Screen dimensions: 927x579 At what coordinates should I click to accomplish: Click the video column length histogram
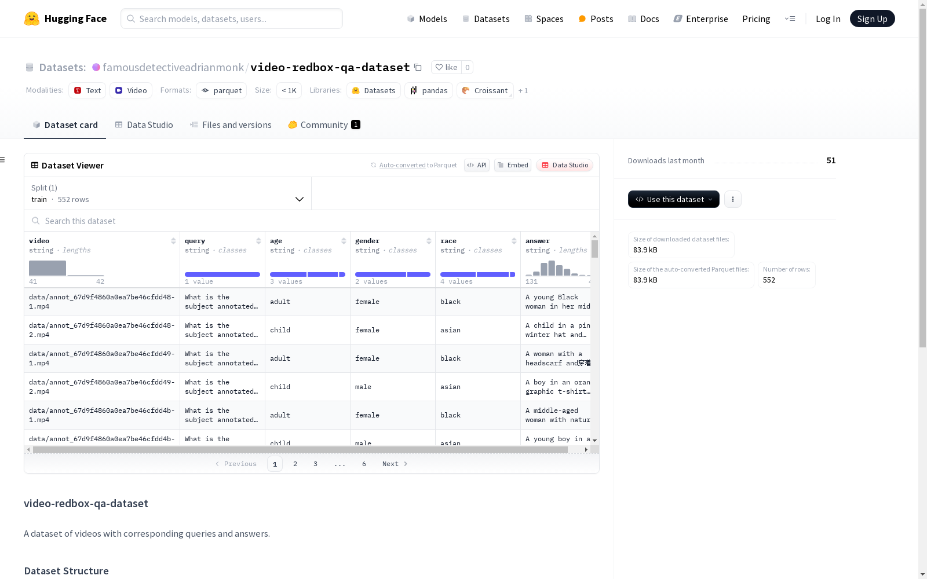pos(67,268)
